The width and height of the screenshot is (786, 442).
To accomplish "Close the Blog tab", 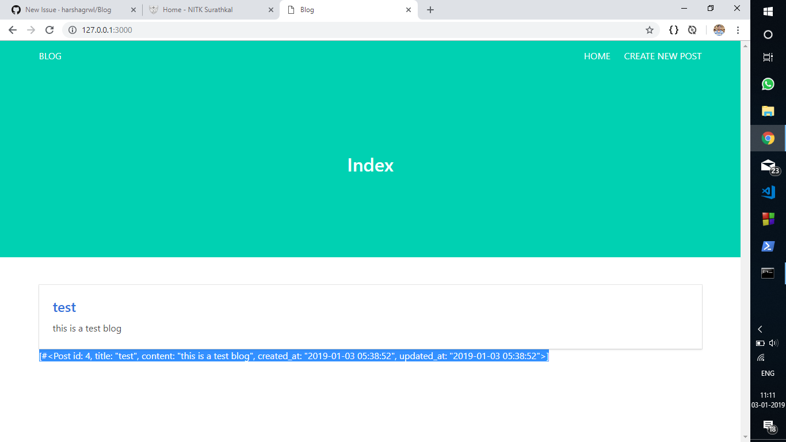I will pyautogui.click(x=409, y=10).
